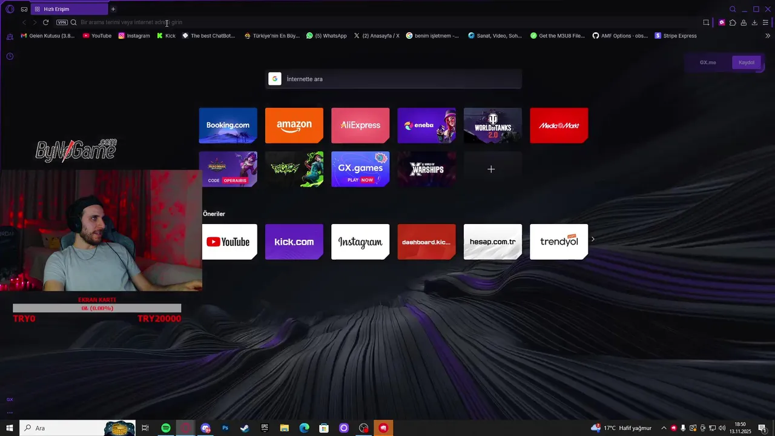Reload the current page
The height and width of the screenshot is (436, 775).
coord(45,22)
